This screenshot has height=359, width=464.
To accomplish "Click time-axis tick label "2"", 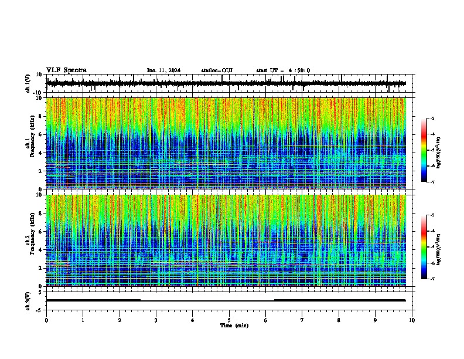I will pos(120,320).
